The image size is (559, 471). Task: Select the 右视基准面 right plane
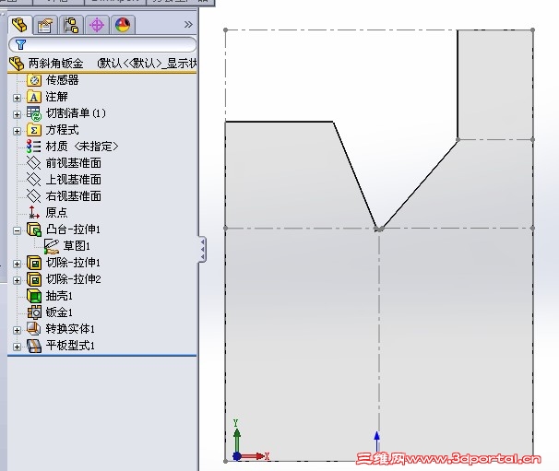[74, 196]
